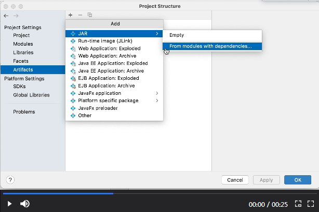Viewport: 319px width, 212px height.
Task: Click the minus Remove artifact icon
Action: point(80,15)
